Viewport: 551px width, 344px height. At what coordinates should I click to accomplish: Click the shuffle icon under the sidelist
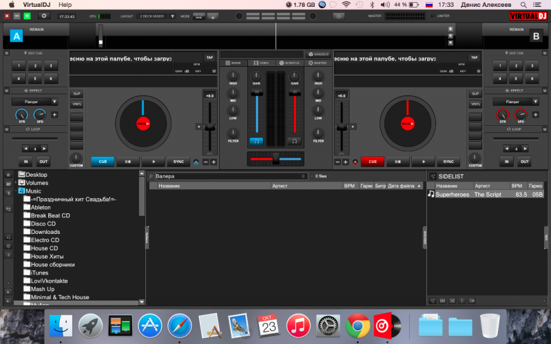click(x=453, y=301)
